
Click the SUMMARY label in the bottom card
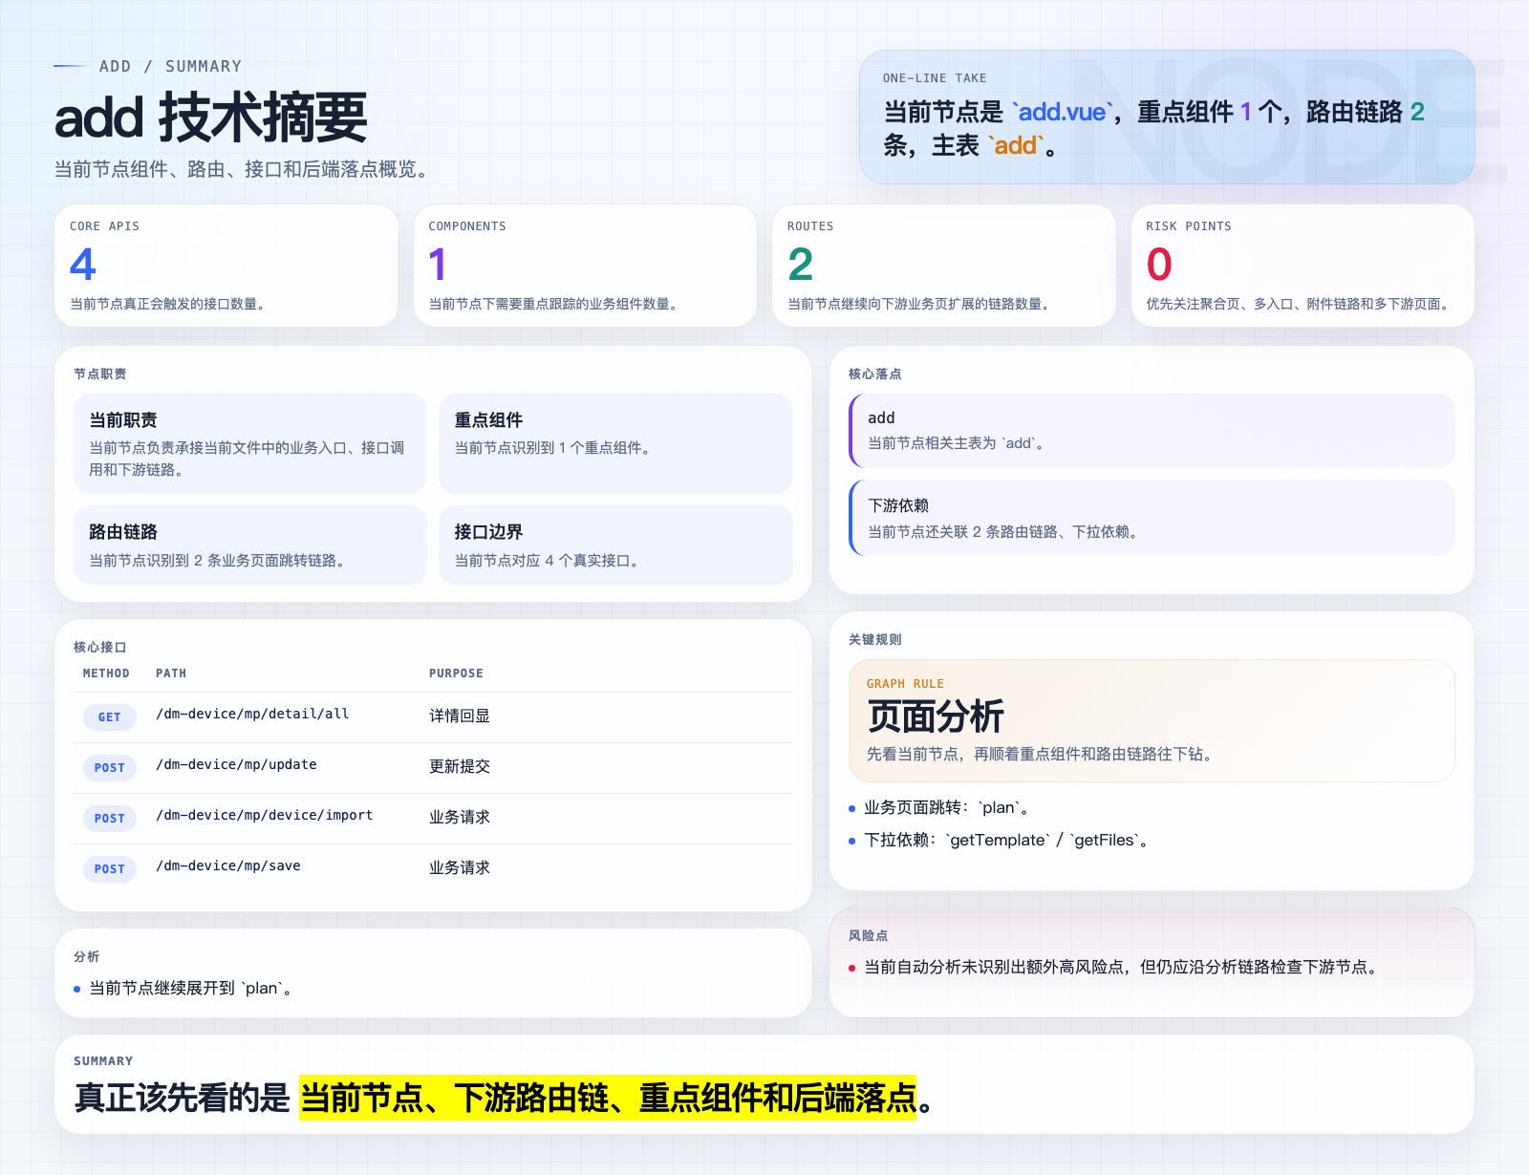tap(103, 1061)
